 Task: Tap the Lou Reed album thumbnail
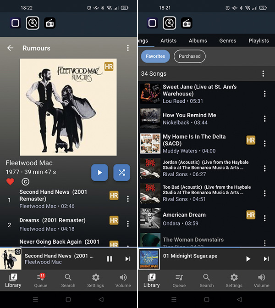pyautogui.click(x=150, y=94)
